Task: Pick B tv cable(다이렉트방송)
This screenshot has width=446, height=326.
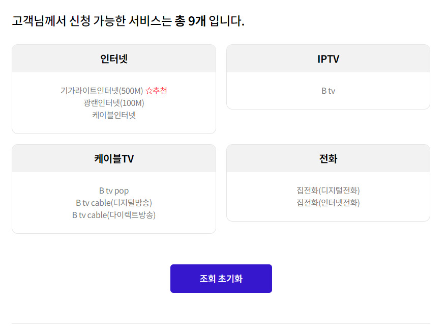Action: pos(114,215)
